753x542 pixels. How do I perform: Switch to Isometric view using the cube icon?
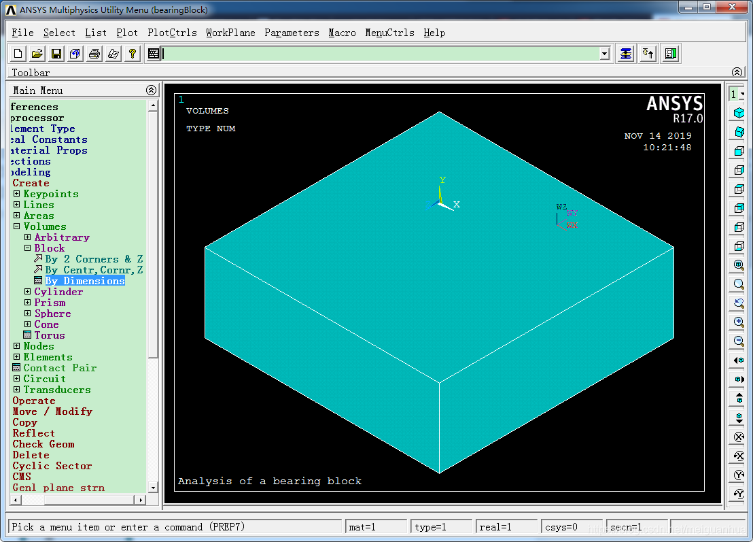739,113
